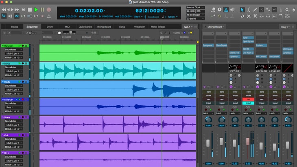The width and height of the screenshot is (297, 167).
Task: Click the Wait clock icon
Action: 219,9
